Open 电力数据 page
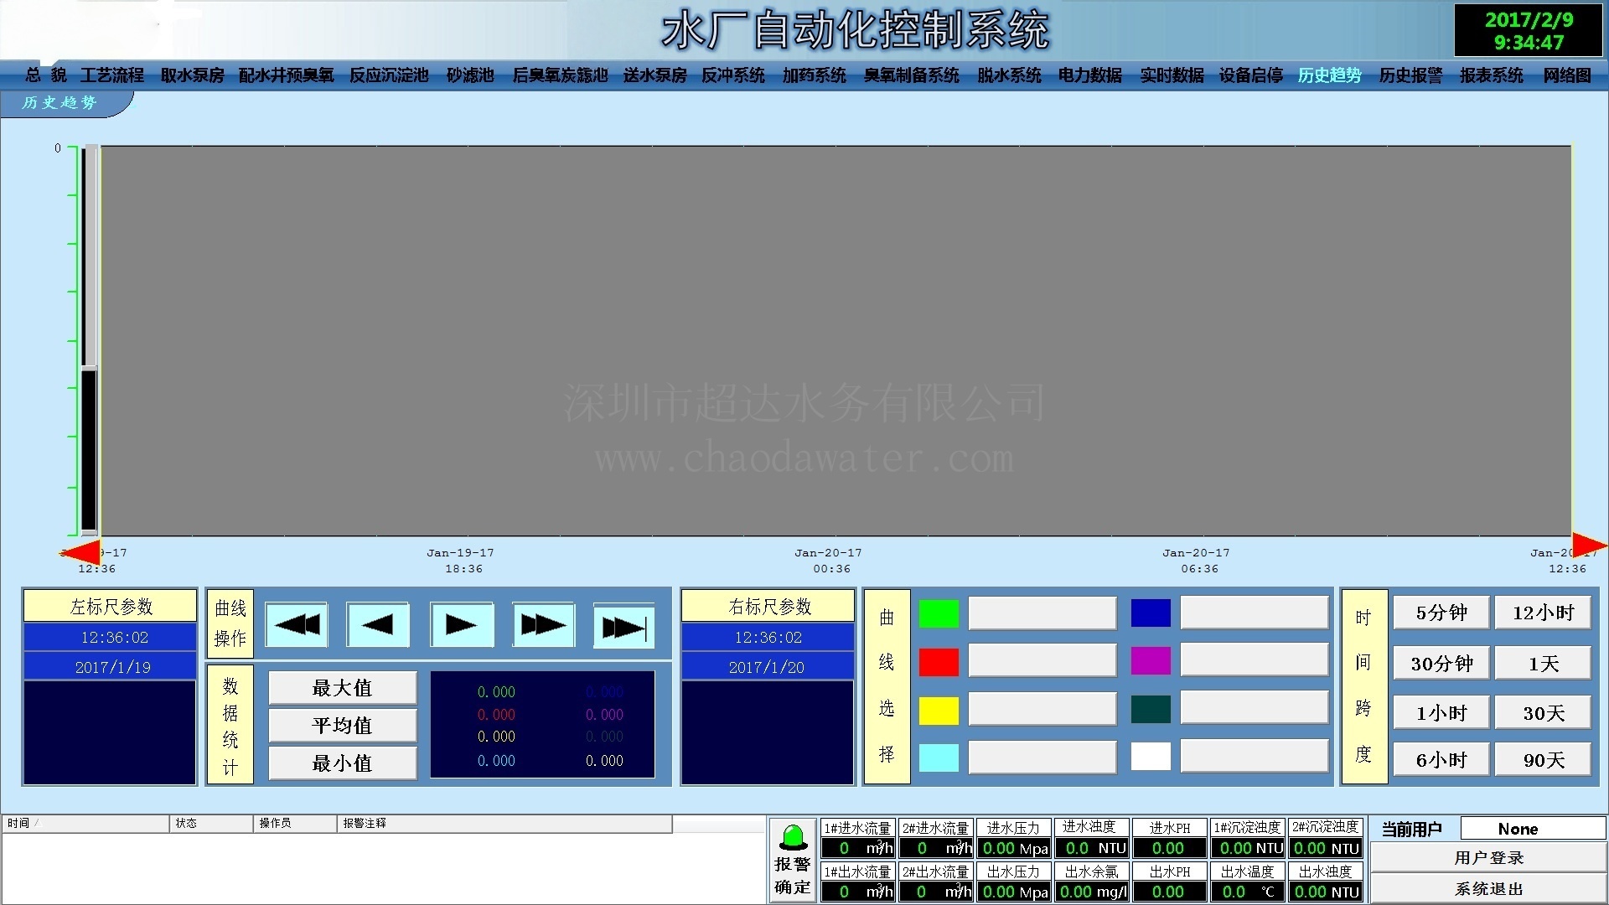The width and height of the screenshot is (1609, 905). click(x=1089, y=75)
